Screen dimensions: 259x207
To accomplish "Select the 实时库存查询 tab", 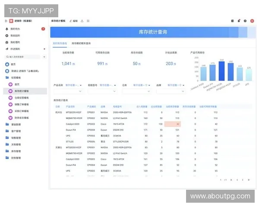I will [60, 44].
